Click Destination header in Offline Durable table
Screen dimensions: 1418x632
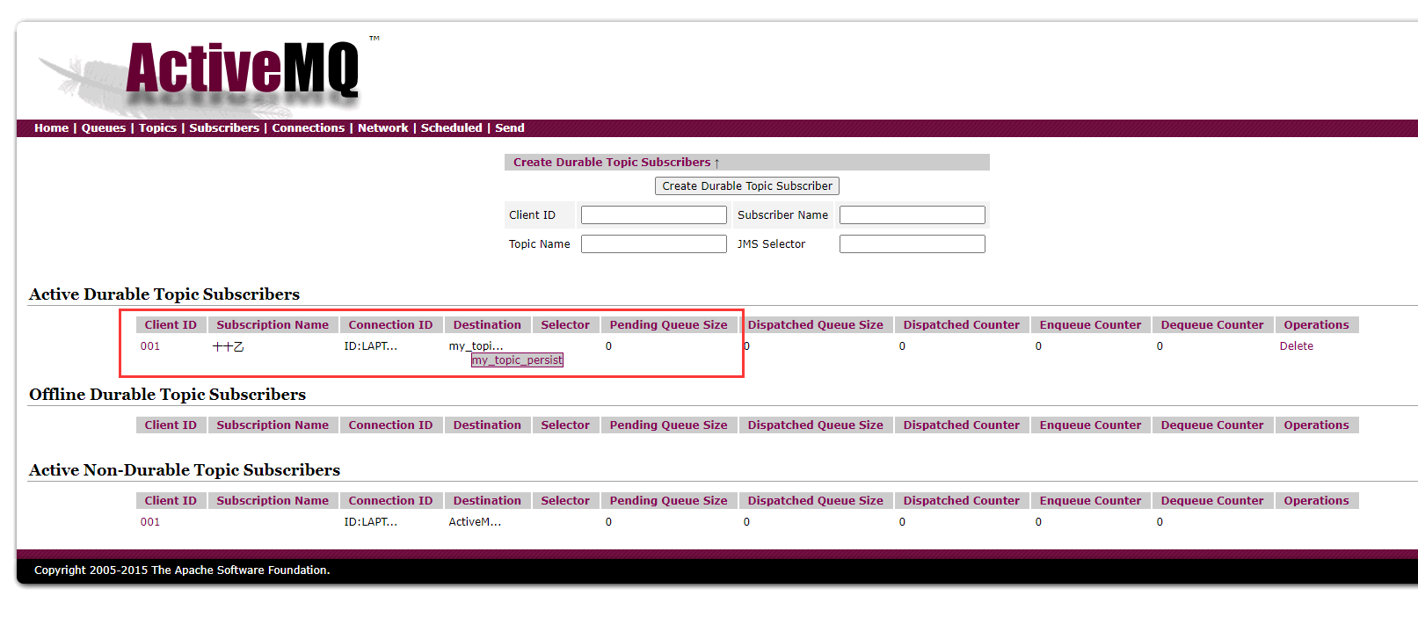coord(487,425)
